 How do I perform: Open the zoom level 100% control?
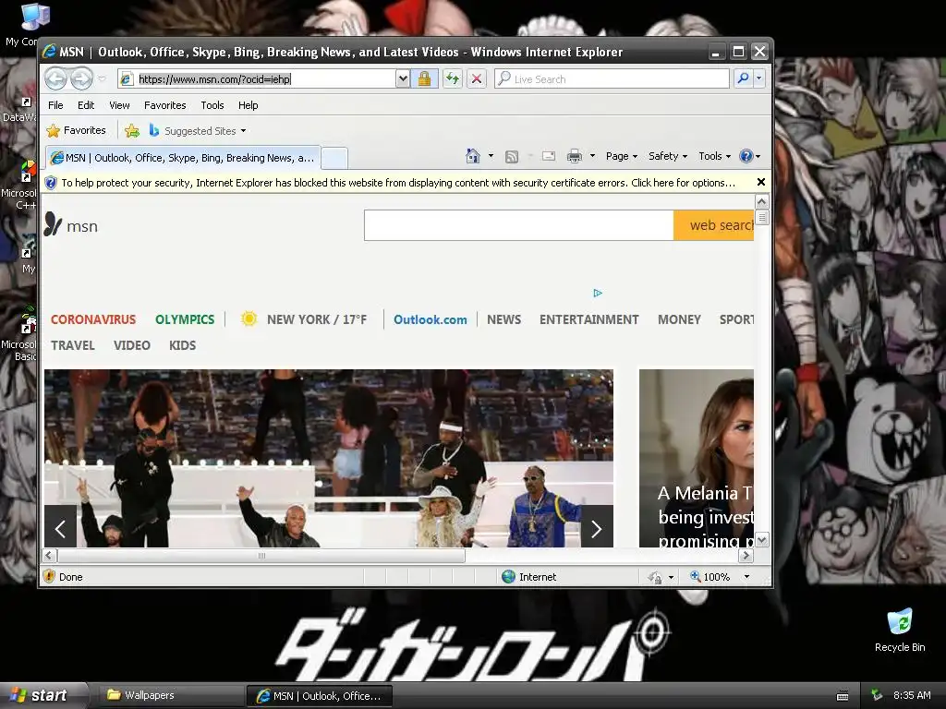pyautogui.click(x=710, y=577)
